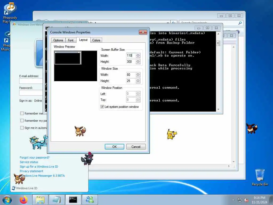This screenshot has height=205, width=273.
Task: Click Sign up for a Windows Live ID
Action: [39, 167]
